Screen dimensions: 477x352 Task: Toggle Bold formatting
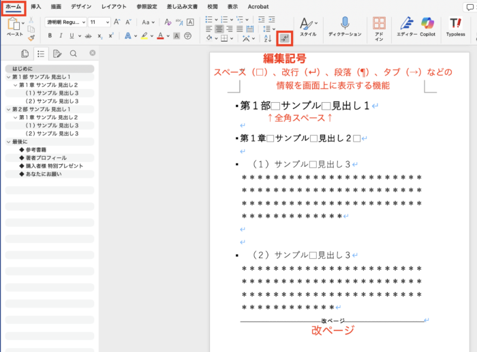pyautogui.click(x=50, y=36)
